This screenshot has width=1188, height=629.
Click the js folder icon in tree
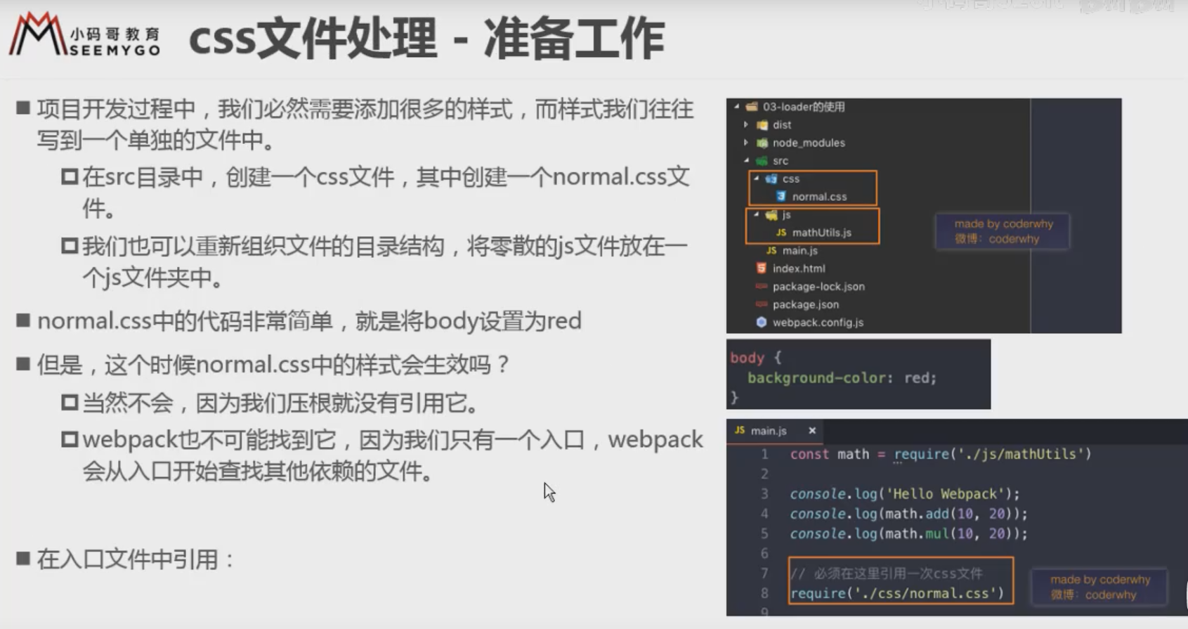pos(771,215)
